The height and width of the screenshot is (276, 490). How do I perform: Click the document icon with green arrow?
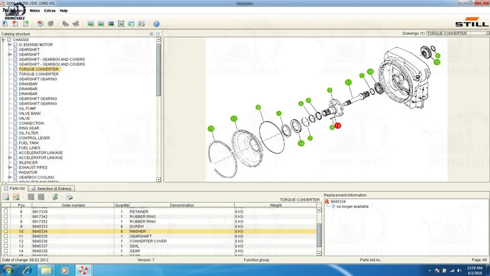[x=26, y=23]
